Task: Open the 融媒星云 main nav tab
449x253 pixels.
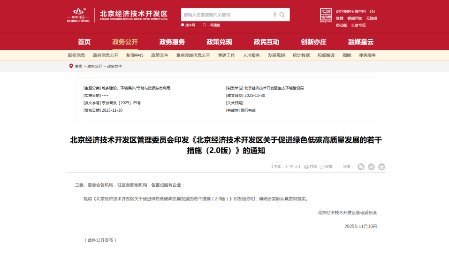Action: point(361,42)
